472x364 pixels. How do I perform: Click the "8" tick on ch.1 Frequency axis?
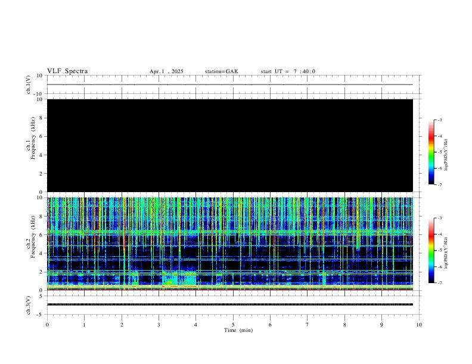tap(42, 118)
